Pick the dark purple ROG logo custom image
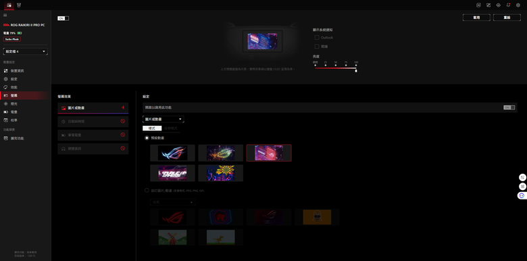 click(269, 217)
